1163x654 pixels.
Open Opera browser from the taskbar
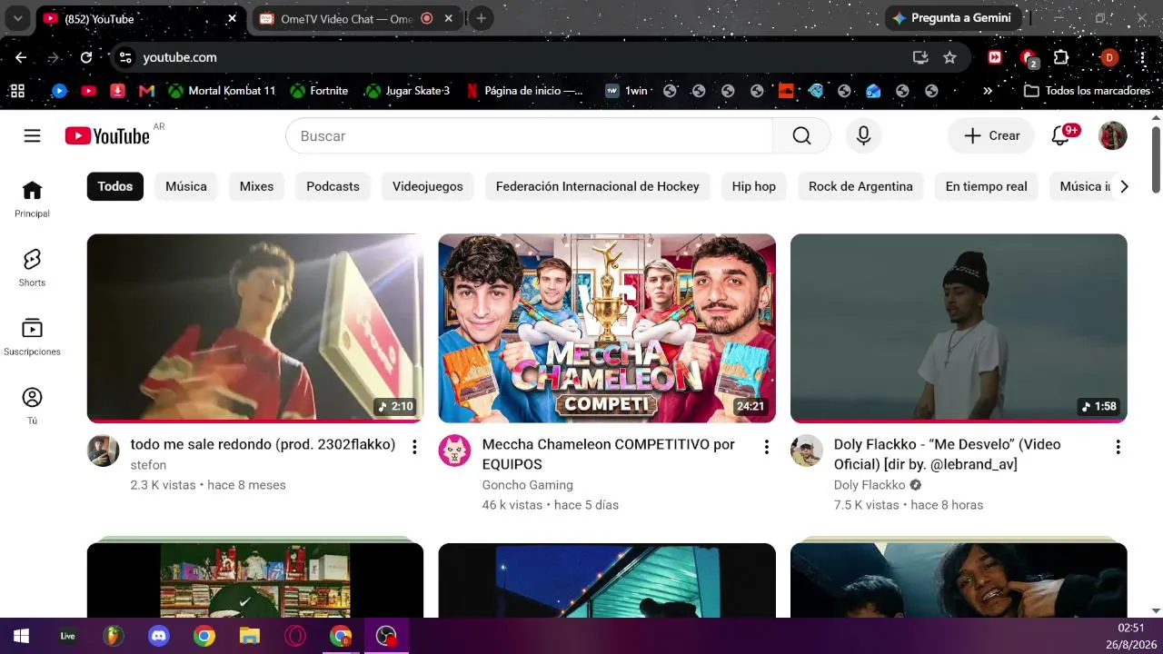[x=295, y=636]
